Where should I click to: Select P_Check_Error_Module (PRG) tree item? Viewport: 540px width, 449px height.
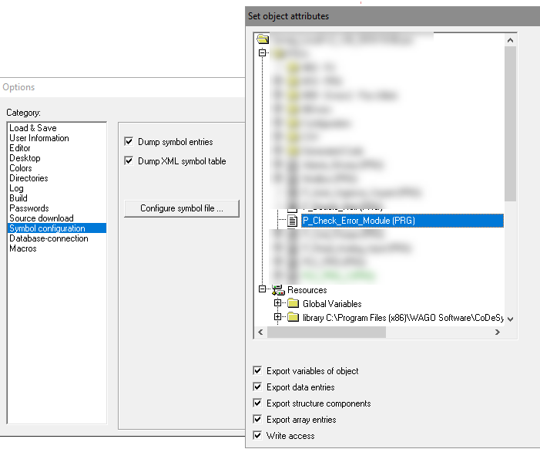click(x=358, y=221)
